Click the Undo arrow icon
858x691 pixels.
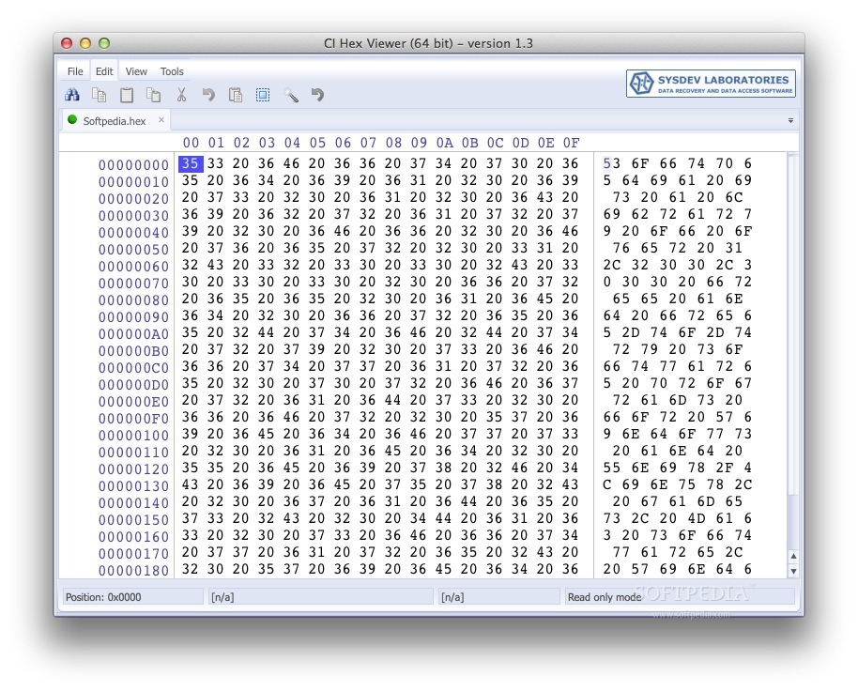(x=207, y=95)
